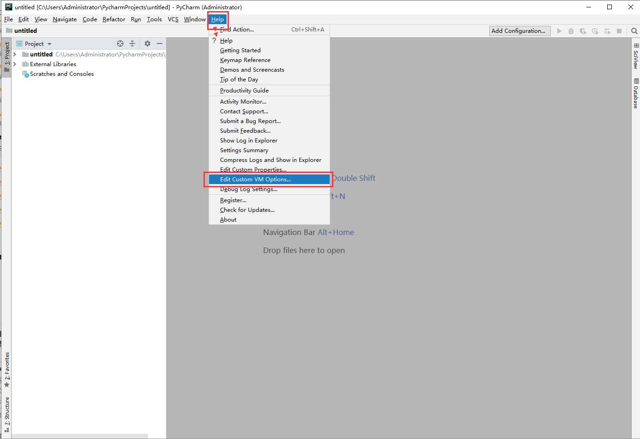Select Scratches and Consoles tree row

click(x=89, y=74)
